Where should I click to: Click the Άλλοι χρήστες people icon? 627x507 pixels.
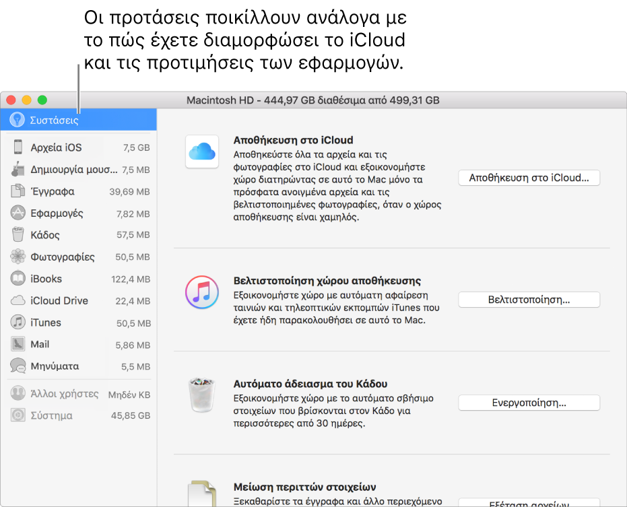18,393
